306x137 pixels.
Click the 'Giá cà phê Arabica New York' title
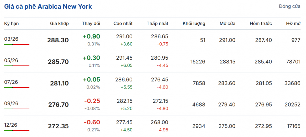pos(48,7)
